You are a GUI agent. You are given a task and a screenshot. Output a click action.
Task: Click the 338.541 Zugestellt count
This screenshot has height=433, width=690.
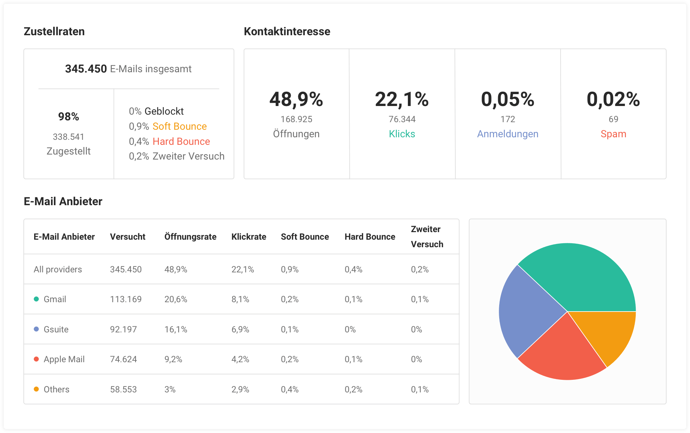68,137
